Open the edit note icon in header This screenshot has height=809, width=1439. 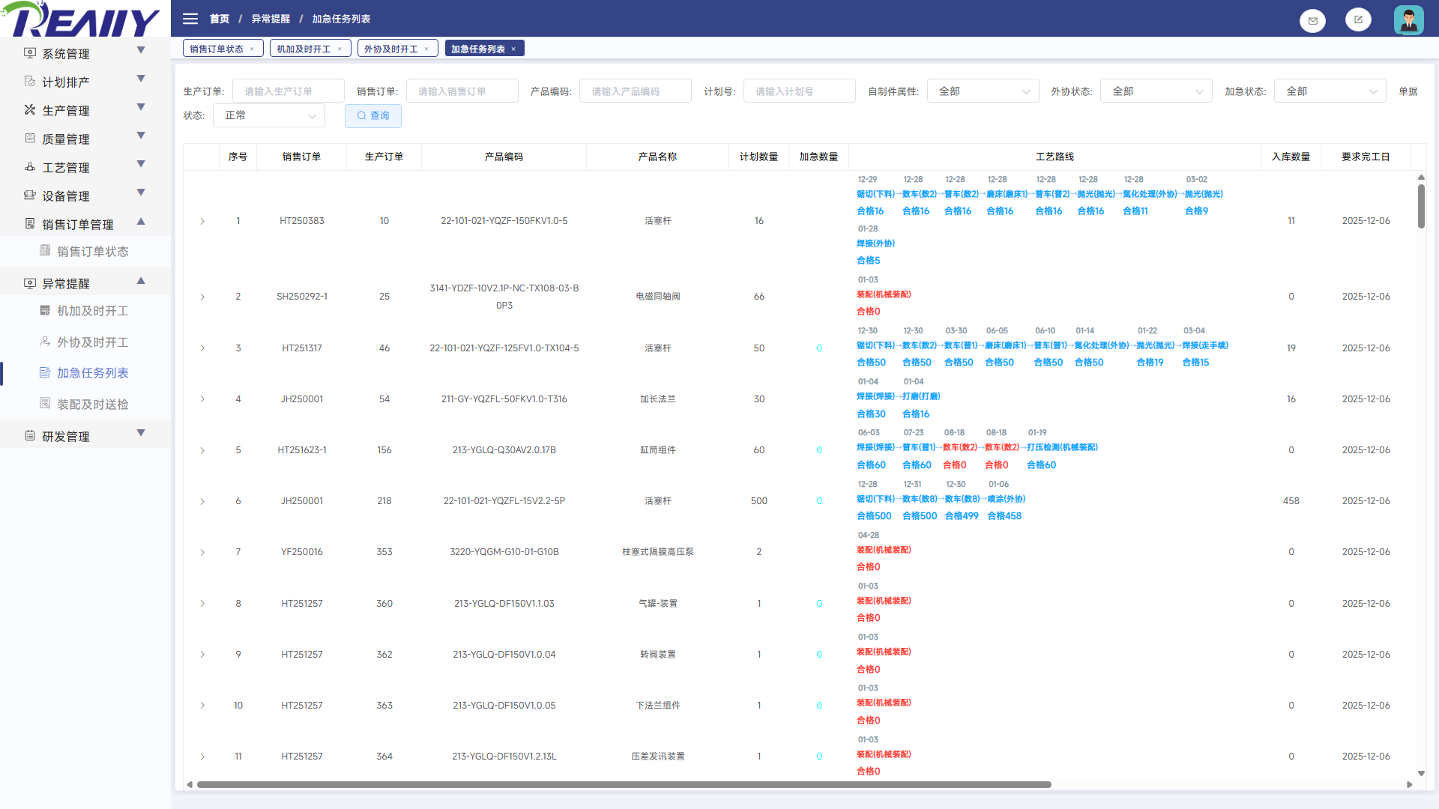[1358, 19]
